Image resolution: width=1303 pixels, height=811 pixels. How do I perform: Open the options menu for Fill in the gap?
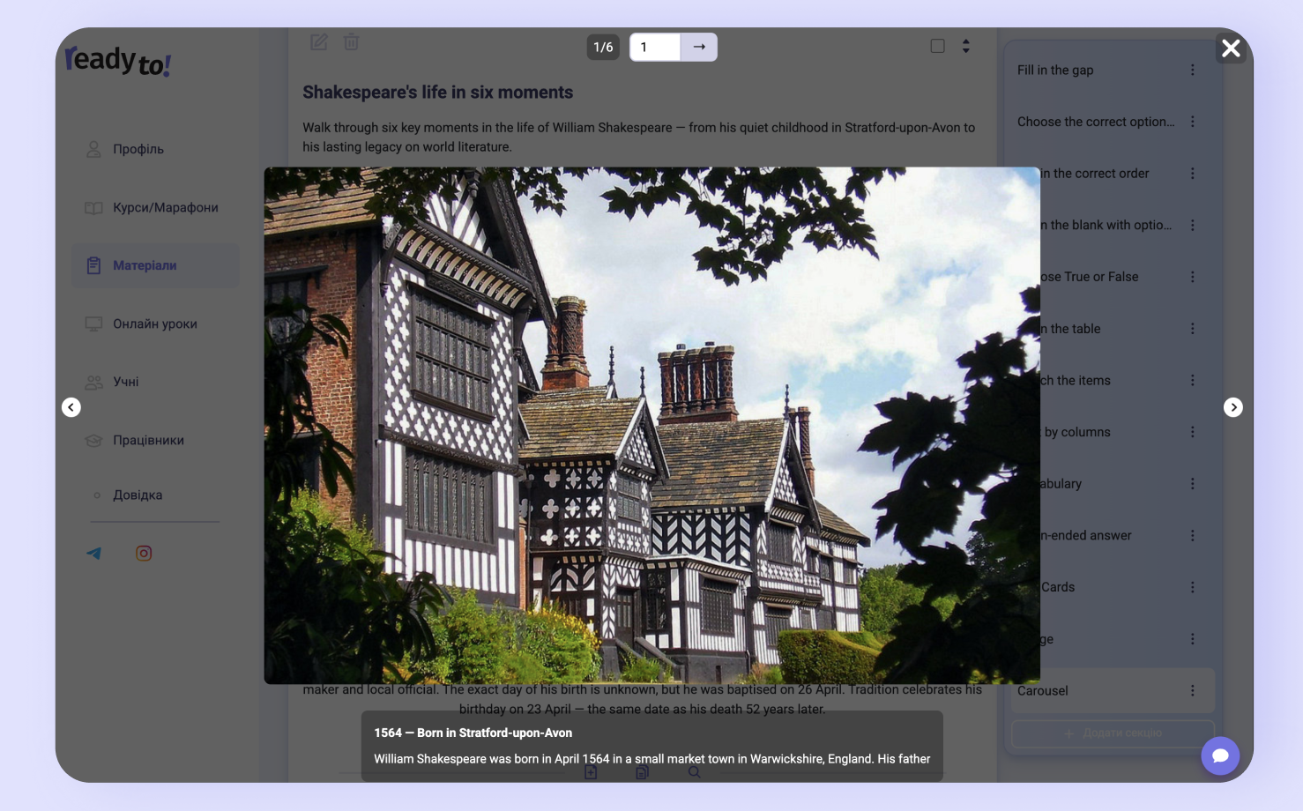[1193, 71]
